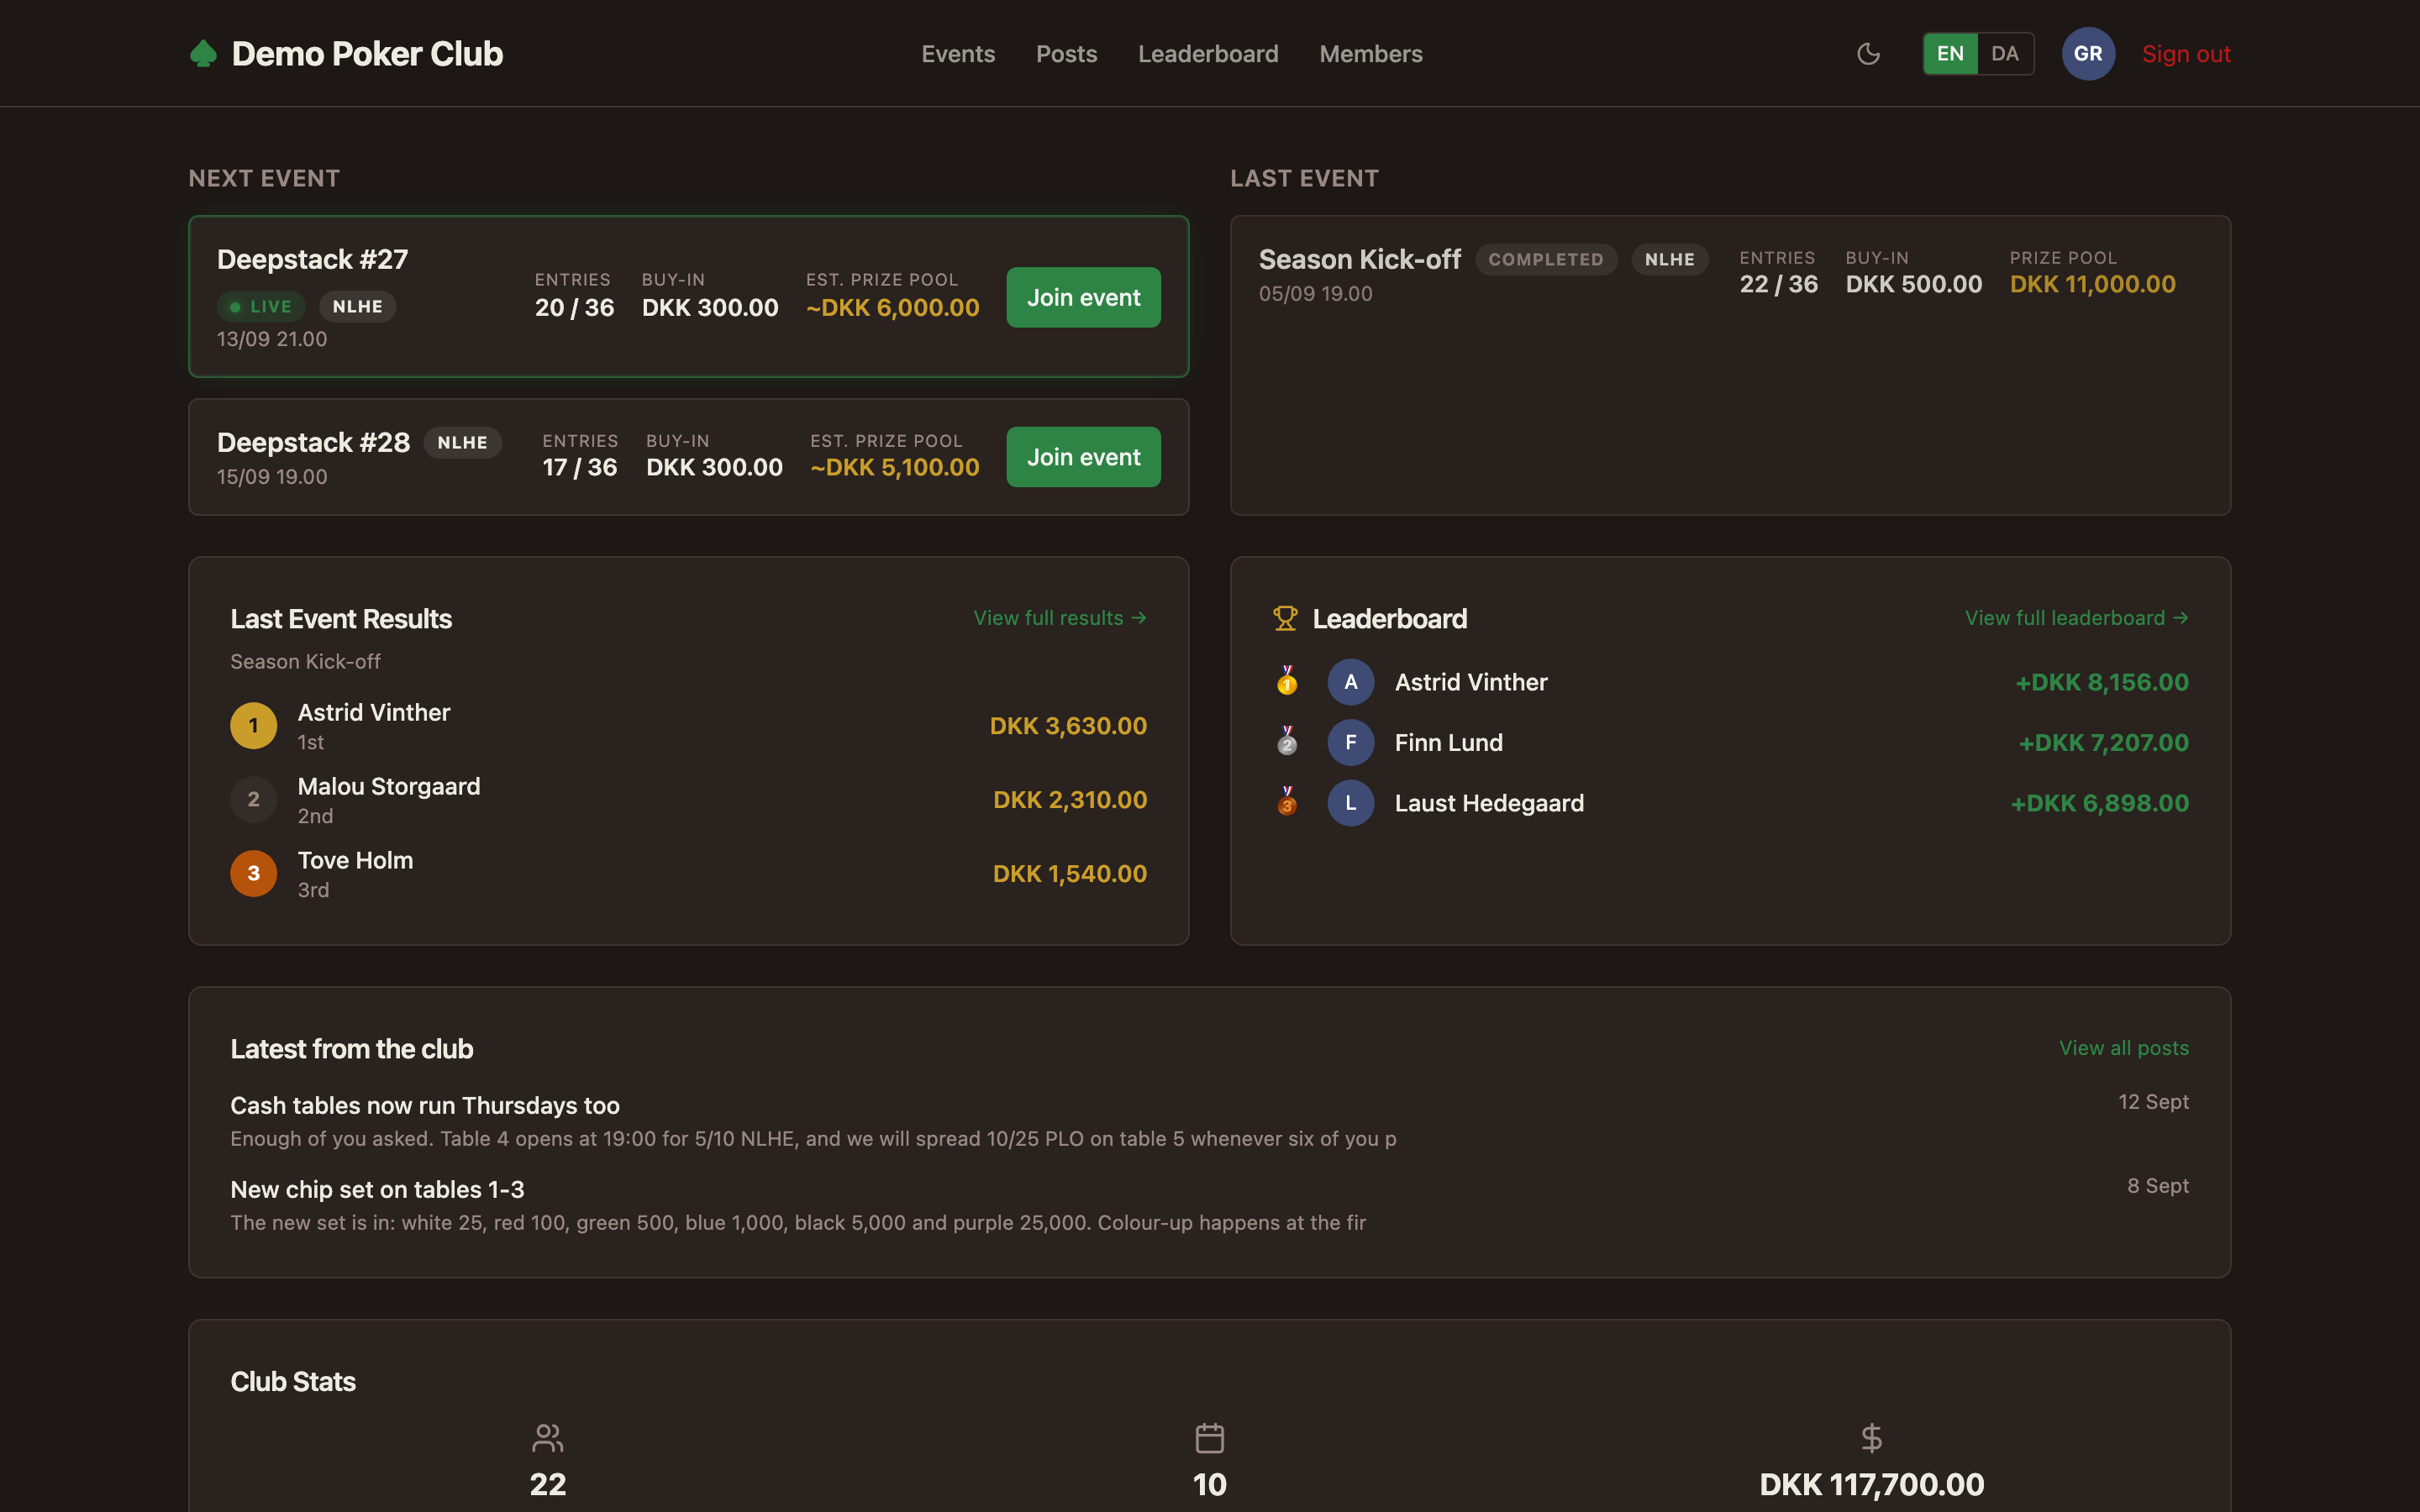Image resolution: width=2420 pixels, height=1512 pixels.
Task: Open View full leaderboard link
Action: click(2077, 618)
